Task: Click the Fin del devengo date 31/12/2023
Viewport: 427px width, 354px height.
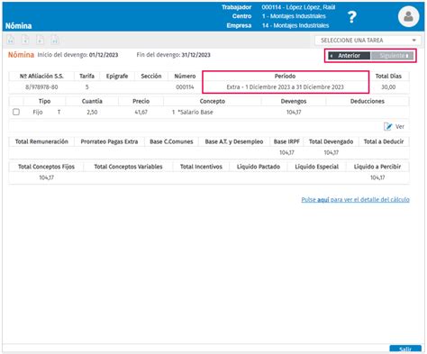Action: click(x=195, y=55)
